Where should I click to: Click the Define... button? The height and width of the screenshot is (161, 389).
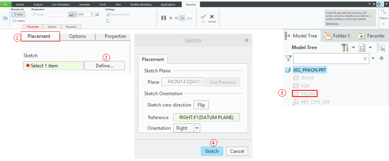point(105,66)
